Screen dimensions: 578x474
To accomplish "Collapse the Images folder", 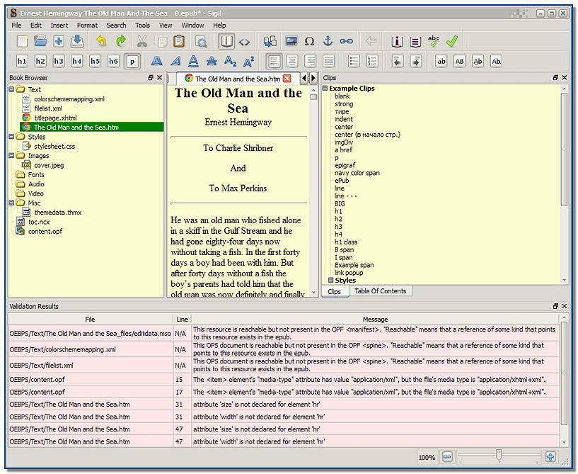I will coord(11,155).
